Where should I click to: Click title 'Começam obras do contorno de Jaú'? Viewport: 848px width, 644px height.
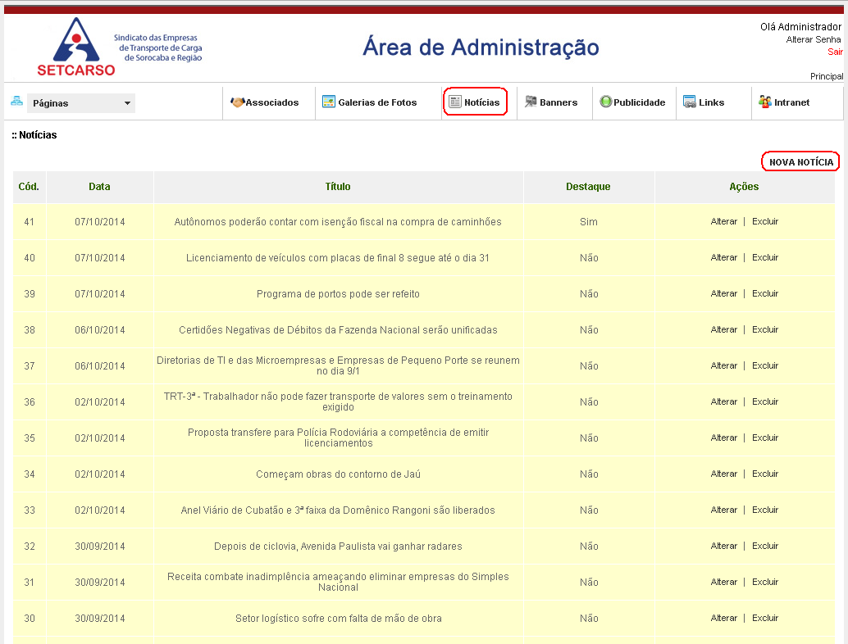(x=338, y=474)
